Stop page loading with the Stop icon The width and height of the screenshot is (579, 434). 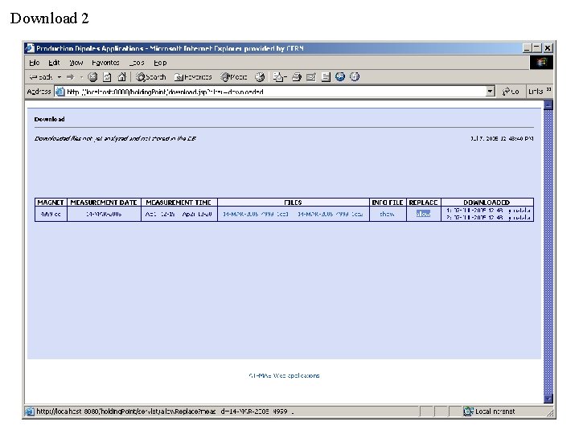92,77
